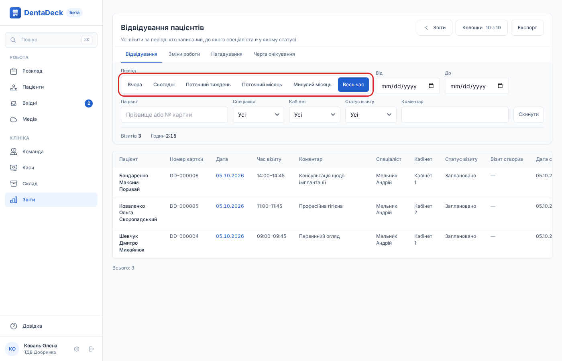
Task: Click the Пацієнт search input field
Action: click(x=174, y=115)
